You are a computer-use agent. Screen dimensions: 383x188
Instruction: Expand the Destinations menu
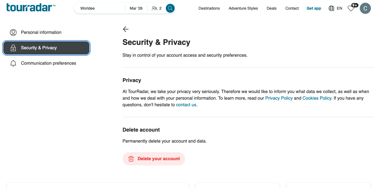[x=209, y=8]
